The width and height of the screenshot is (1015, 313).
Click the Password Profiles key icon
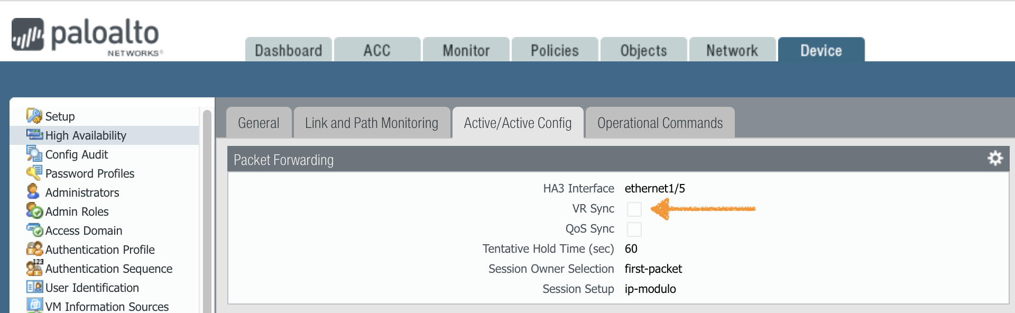coord(34,173)
